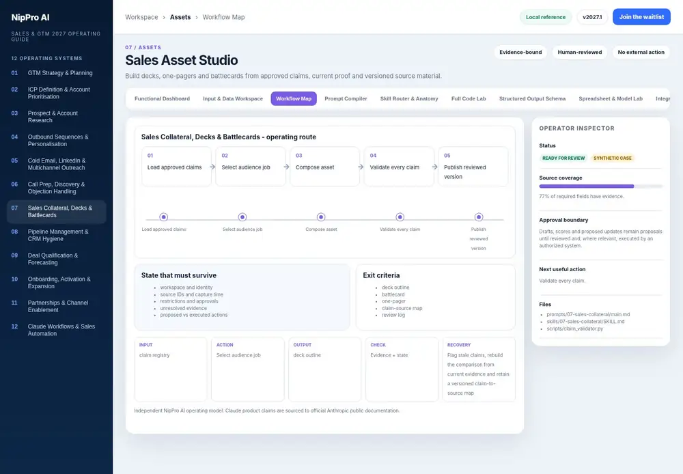
Task: Click the Workflow Map breadcrumb
Action: (223, 18)
